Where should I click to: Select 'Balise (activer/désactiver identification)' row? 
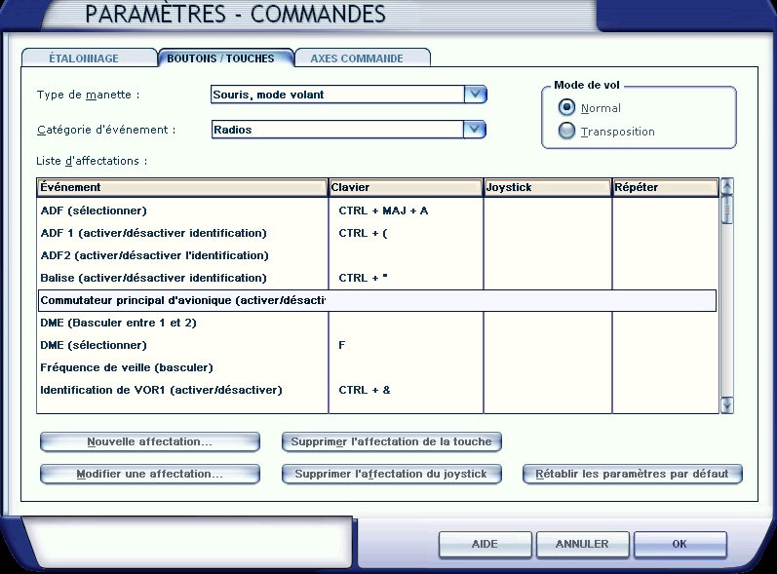pos(377,278)
